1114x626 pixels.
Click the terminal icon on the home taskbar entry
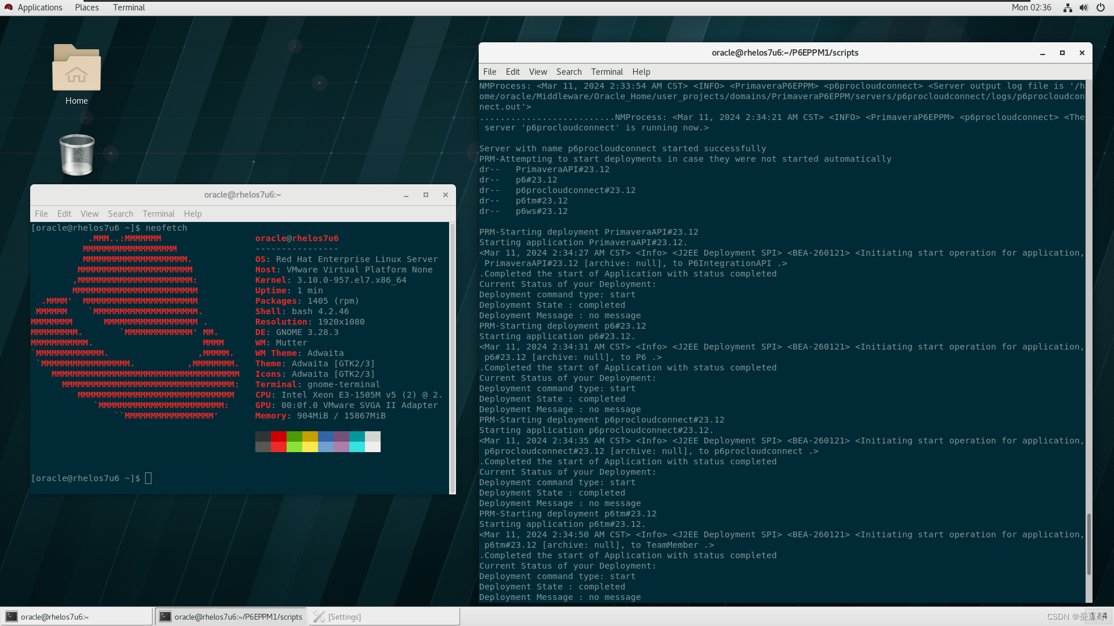(x=10, y=616)
